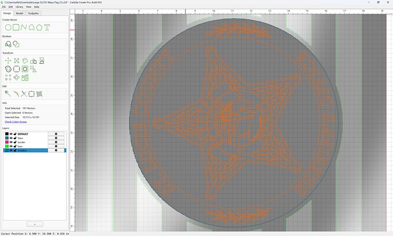The height and width of the screenshot is (236, 393).
Task: Toggle visibility of border layer
Action: (11, 142)
